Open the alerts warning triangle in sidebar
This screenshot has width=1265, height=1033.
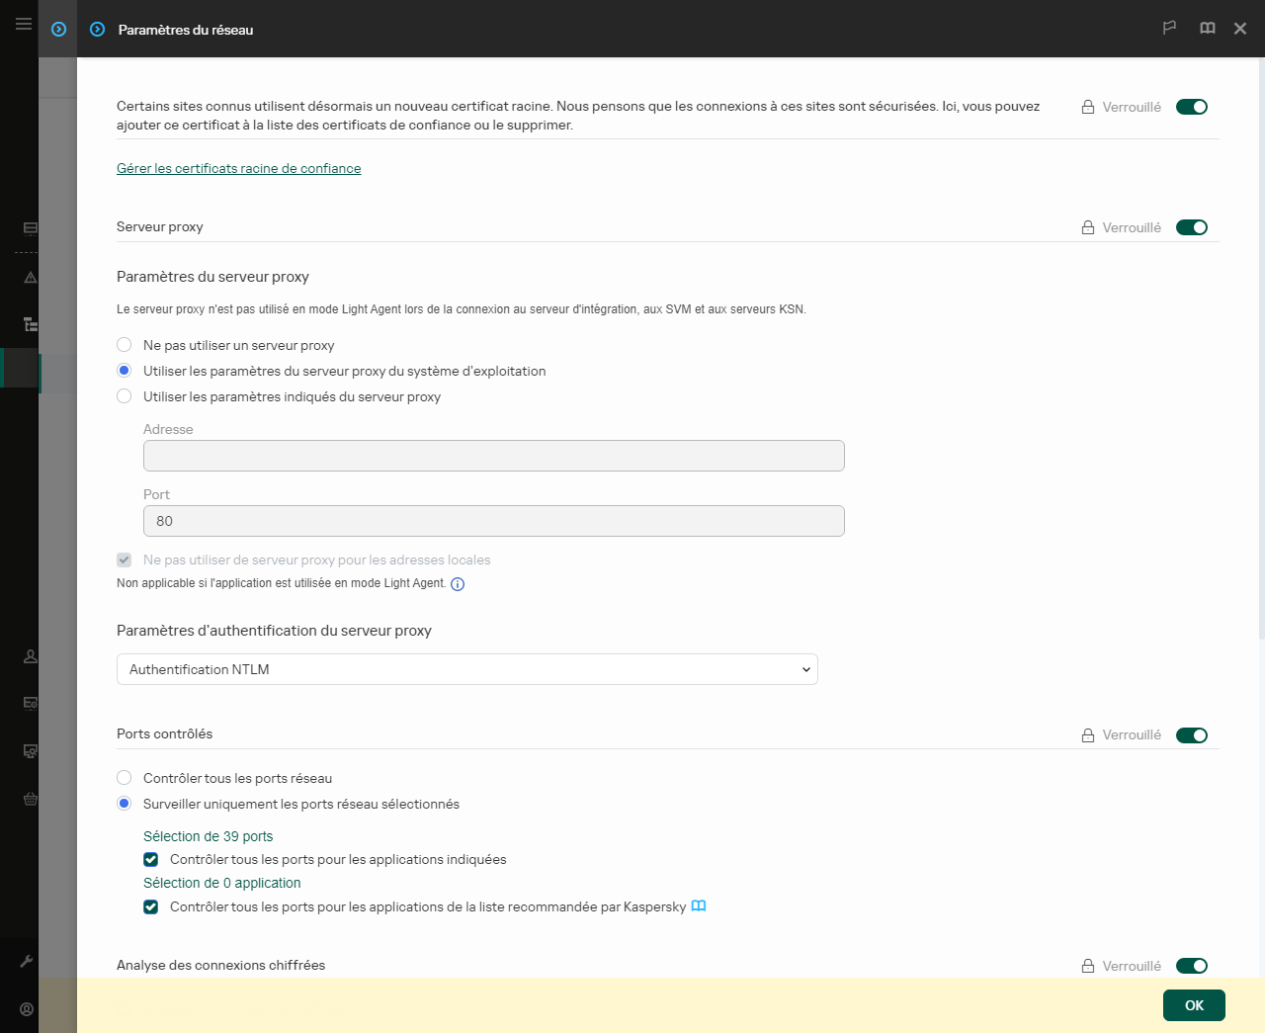[x=29, y=278]
